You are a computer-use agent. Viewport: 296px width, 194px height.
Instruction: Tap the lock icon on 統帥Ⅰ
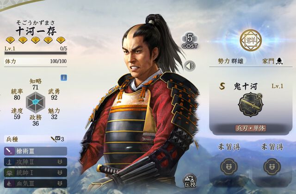pos(60,172)
